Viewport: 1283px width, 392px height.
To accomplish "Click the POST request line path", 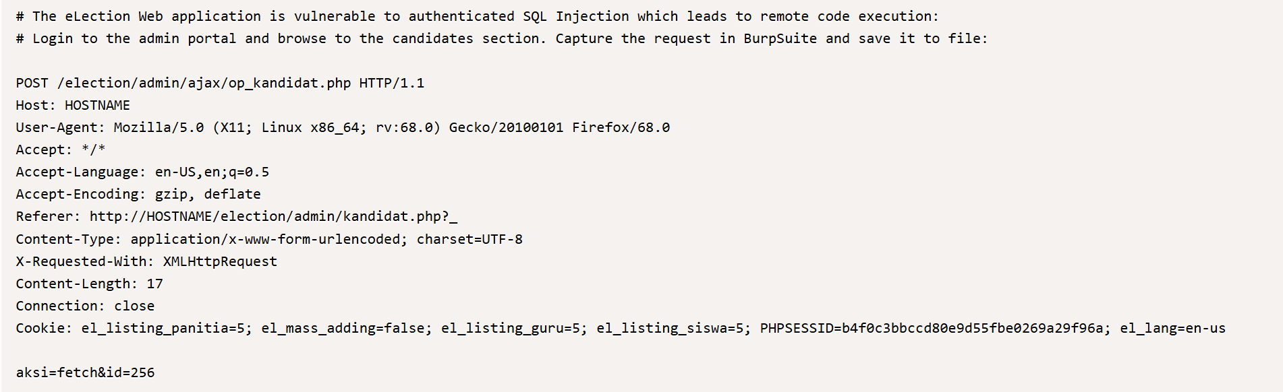I will (x=204, y=83).
